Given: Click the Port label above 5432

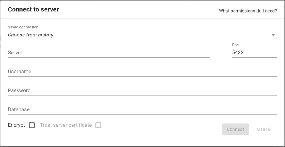Looking at the screenshot, I should click(235, 45).
